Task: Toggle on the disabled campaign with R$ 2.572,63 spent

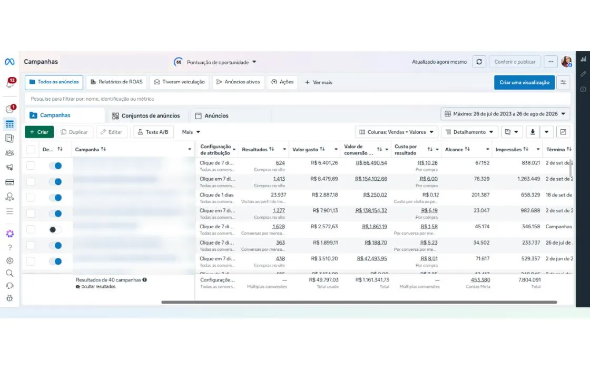Action: tap(55, 229)
